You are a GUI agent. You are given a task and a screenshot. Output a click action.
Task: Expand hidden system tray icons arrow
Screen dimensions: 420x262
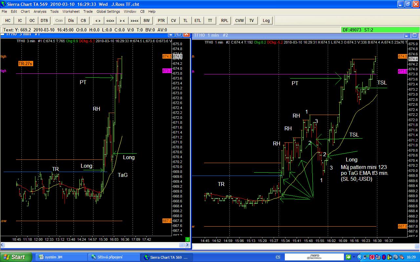click(359, 257)
